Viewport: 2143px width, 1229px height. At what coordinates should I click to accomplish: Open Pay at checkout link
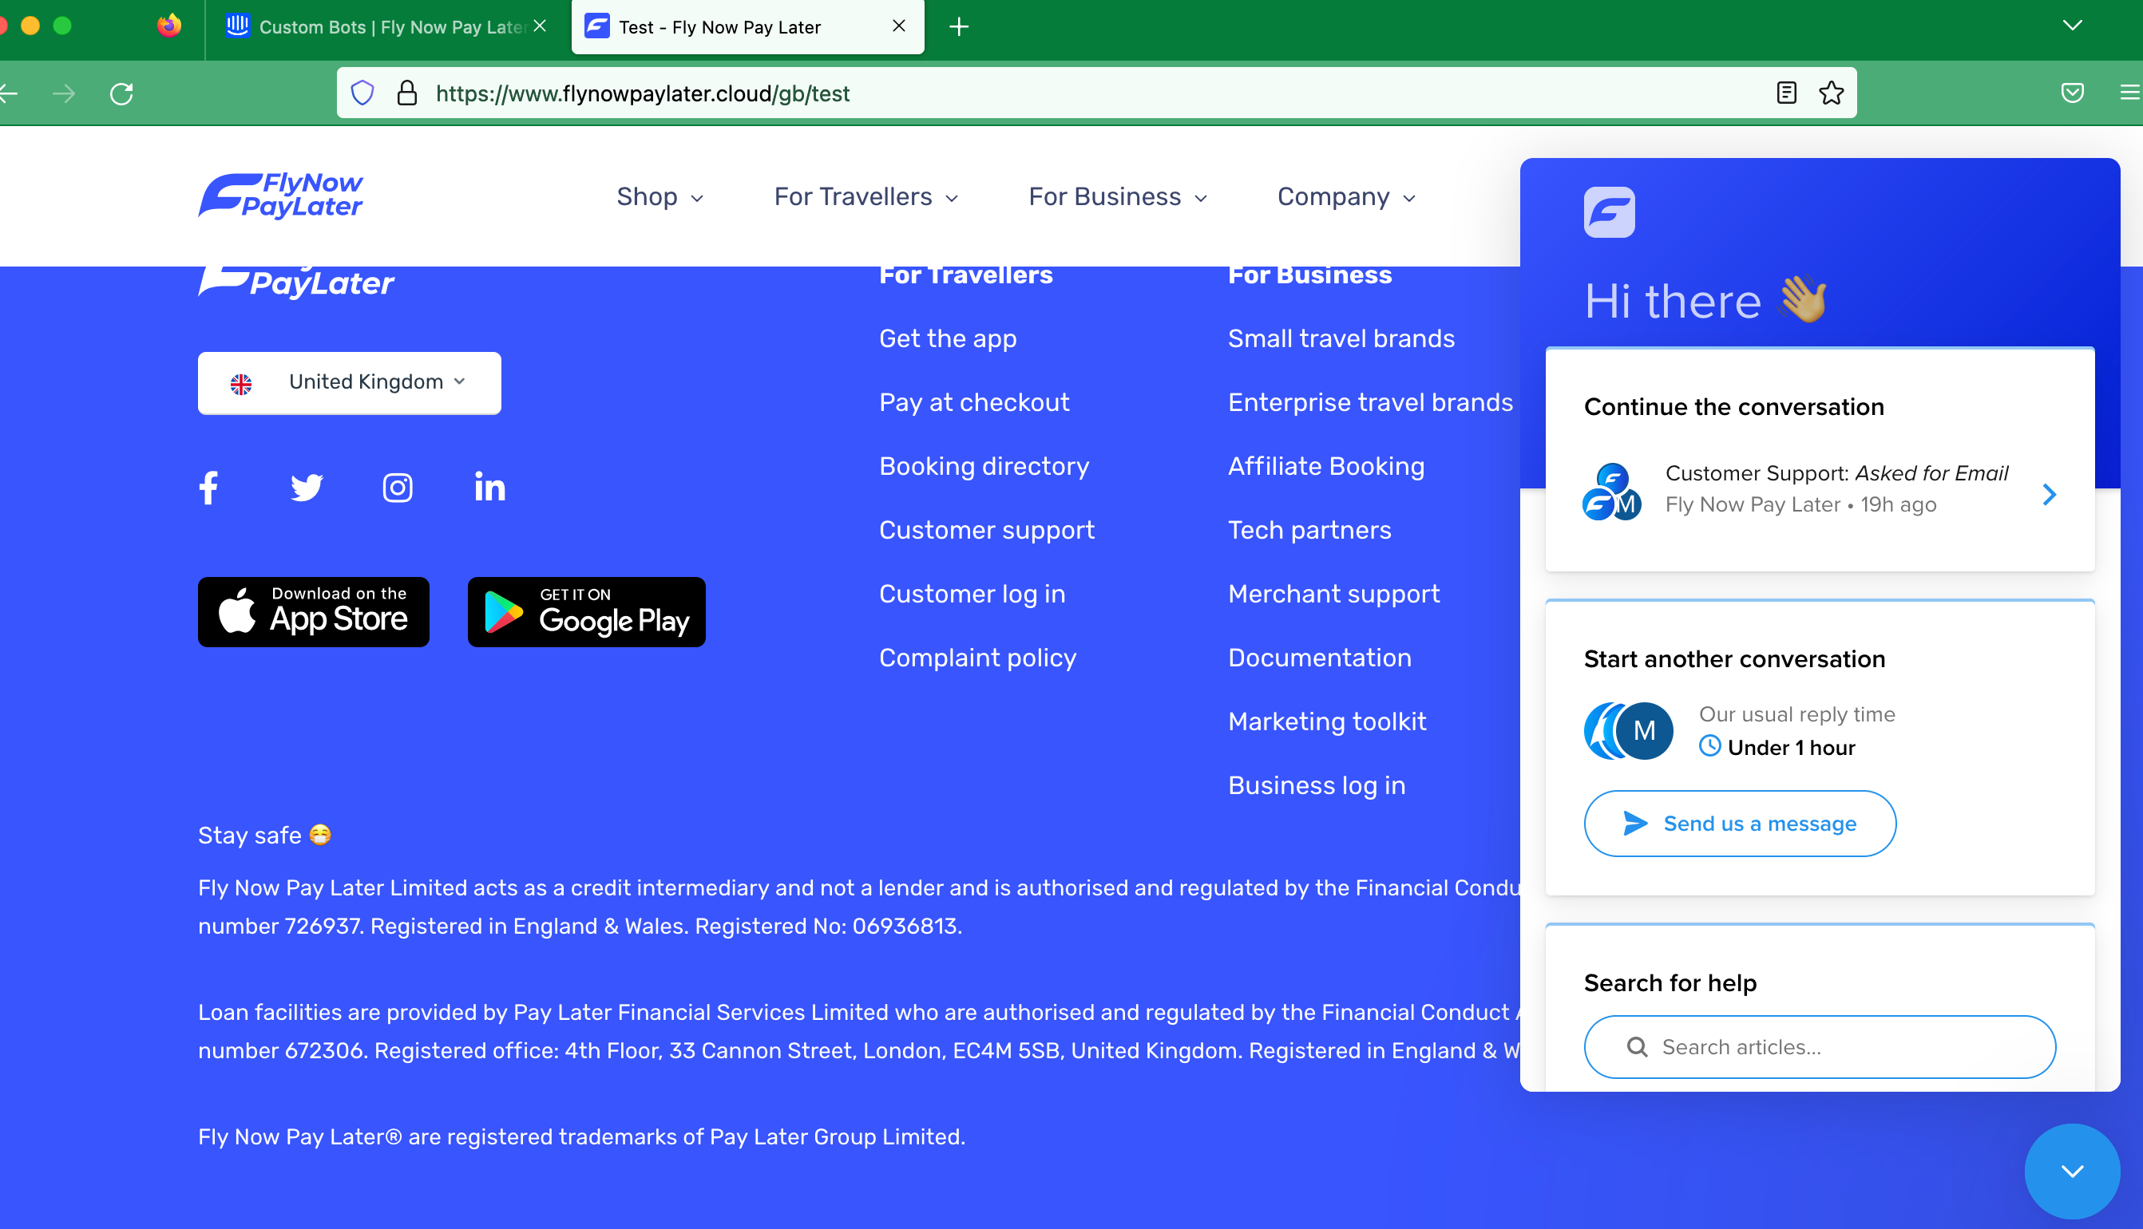[973, 403]
